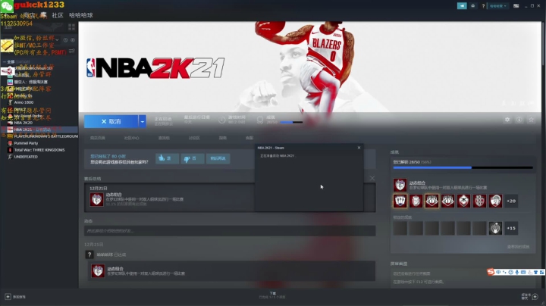This screenshot has height=306, width=546.
Task: Open the 查看我的成就 view achievements link
Action: [518, 247]
